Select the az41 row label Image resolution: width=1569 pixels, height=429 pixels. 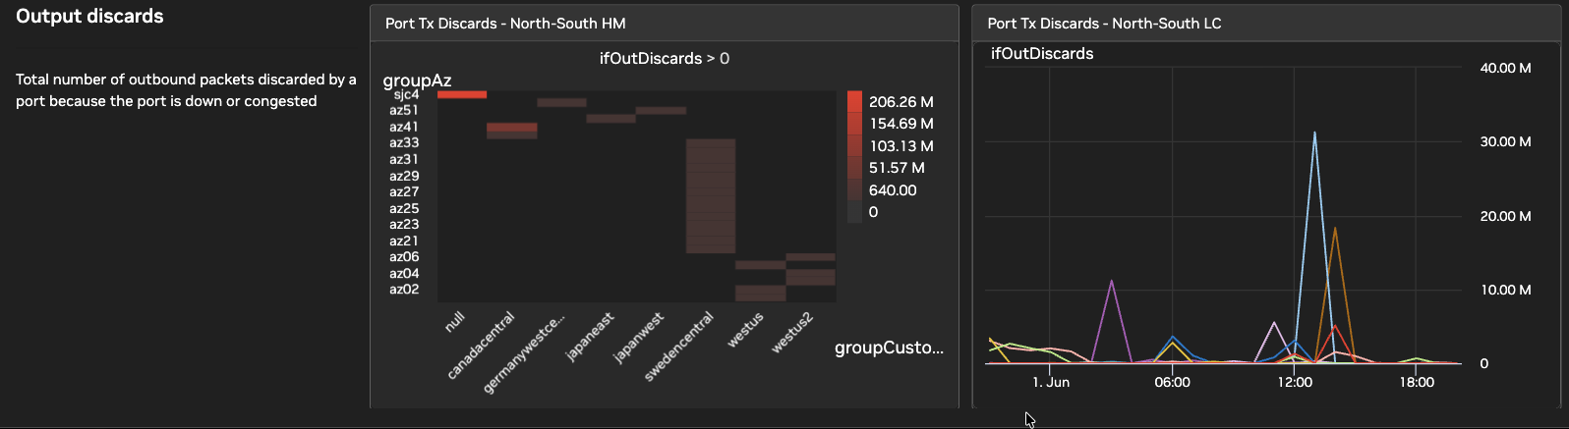[x=404, y=127]
